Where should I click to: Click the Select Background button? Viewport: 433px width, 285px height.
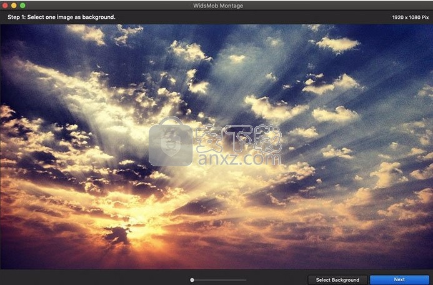click(x=337, y=280)
